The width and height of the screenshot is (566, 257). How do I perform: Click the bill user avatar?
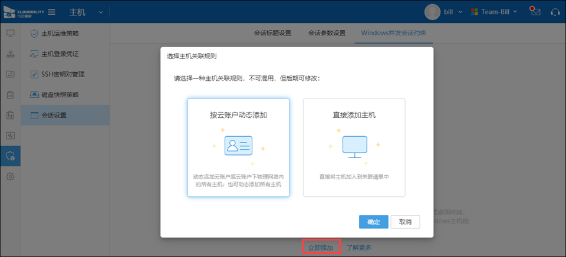pos(432,12)
